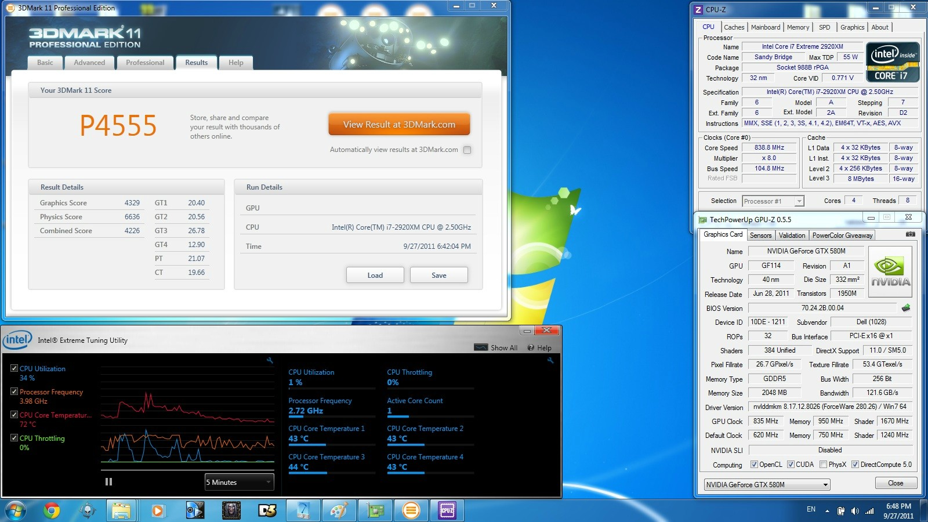Open the About tab in CPU-Z

(880, 27)
